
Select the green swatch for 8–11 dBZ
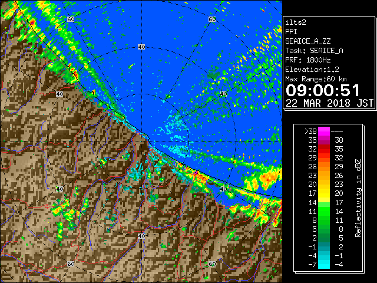point(324,220)
